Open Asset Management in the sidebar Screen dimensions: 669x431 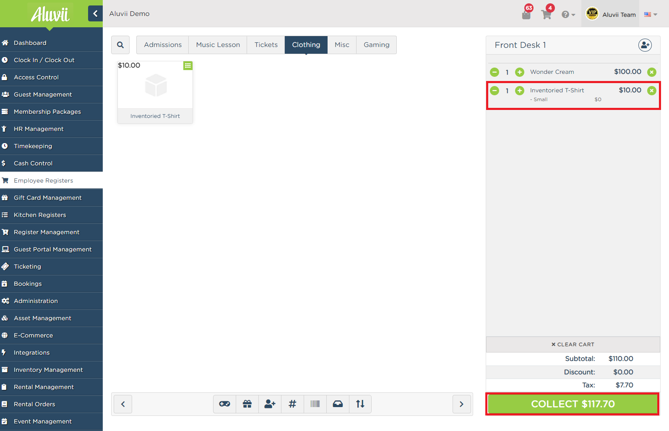[51, 318]
